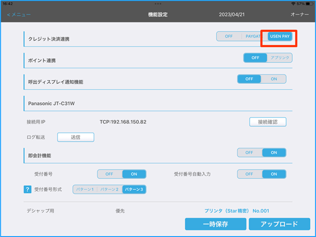
Task: Turn クレジット決済連携 OFF
Action: click(229, 37)
